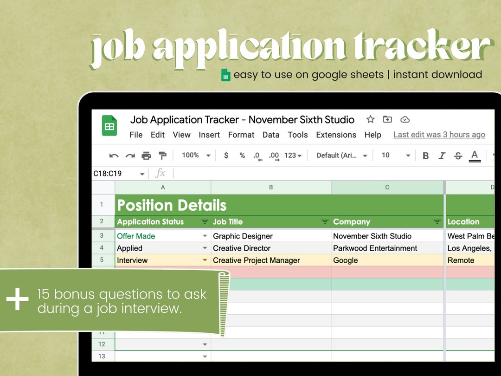The image size is (501, 376).
Task: Click the 'Location' column header cell
Action: coord(470,222)
